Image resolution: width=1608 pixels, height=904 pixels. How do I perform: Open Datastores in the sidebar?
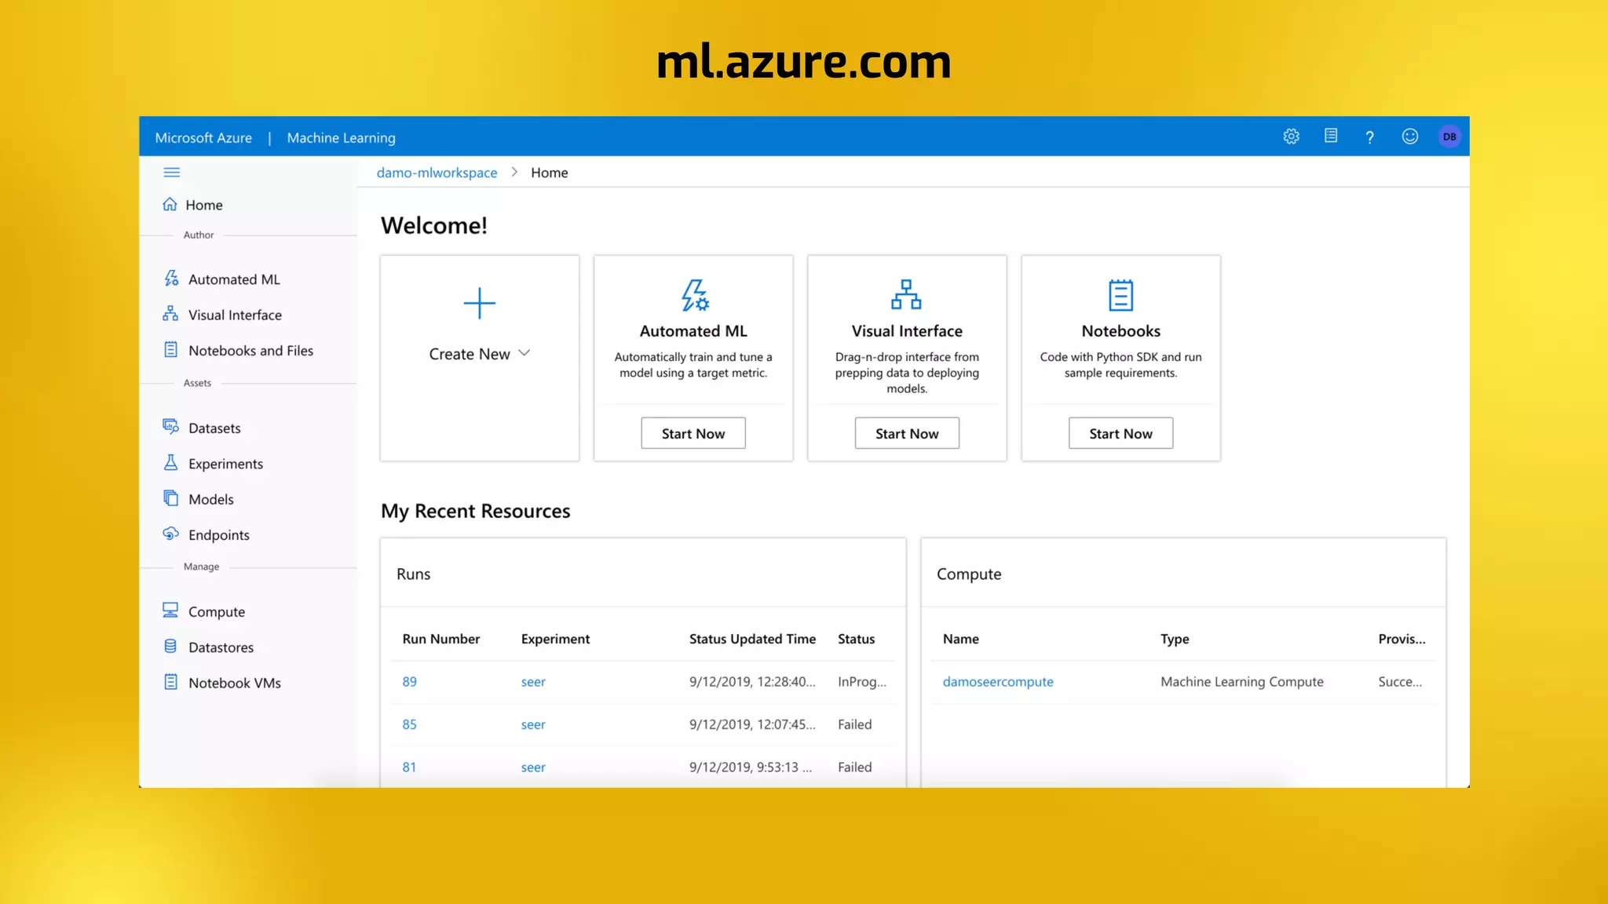[221, 647]
